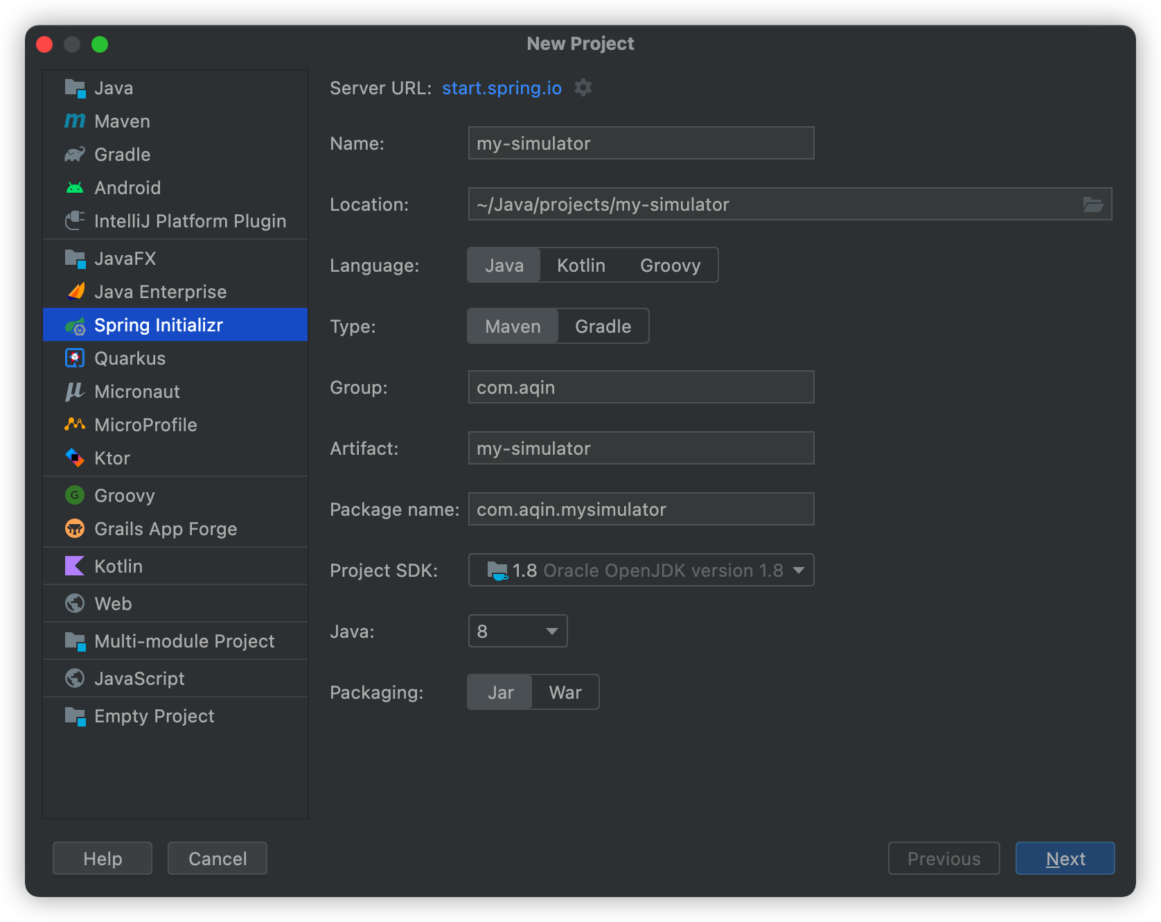The height and width of the screenshot is (922, 1161).
Task: Click the green zoom window button
Action: click(x=100, y=44)
